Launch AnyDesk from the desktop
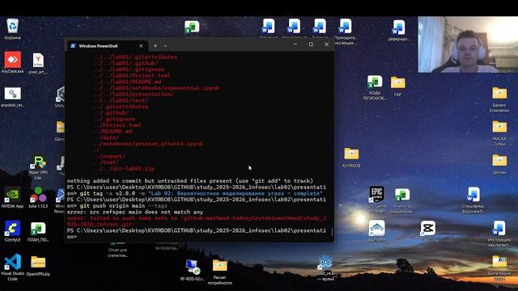Image resolution: width=518 pixels, height=291 pixels. point(13,62)
